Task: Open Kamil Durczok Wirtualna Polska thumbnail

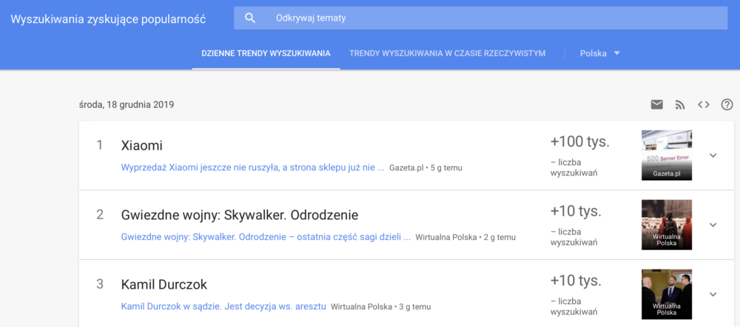Action: tap(667, 294)
